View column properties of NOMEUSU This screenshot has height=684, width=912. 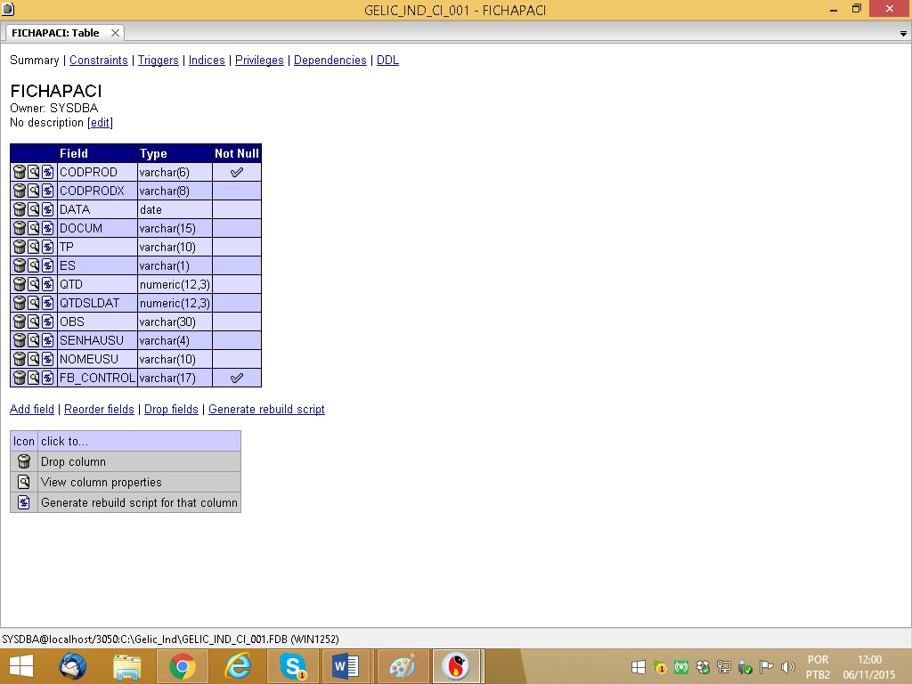(x=34, y=359)
